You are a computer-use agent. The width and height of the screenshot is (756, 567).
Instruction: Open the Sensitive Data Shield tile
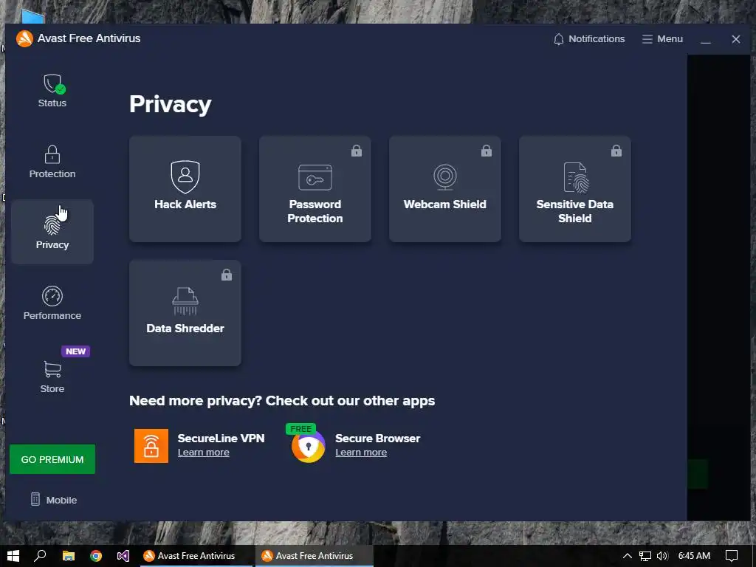(574, 188)
